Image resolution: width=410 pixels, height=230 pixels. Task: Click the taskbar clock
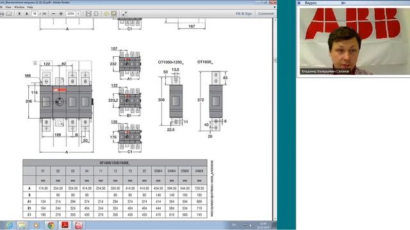[x=263, y=226]
